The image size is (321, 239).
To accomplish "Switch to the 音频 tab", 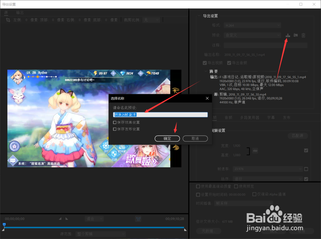I will 229,118.
